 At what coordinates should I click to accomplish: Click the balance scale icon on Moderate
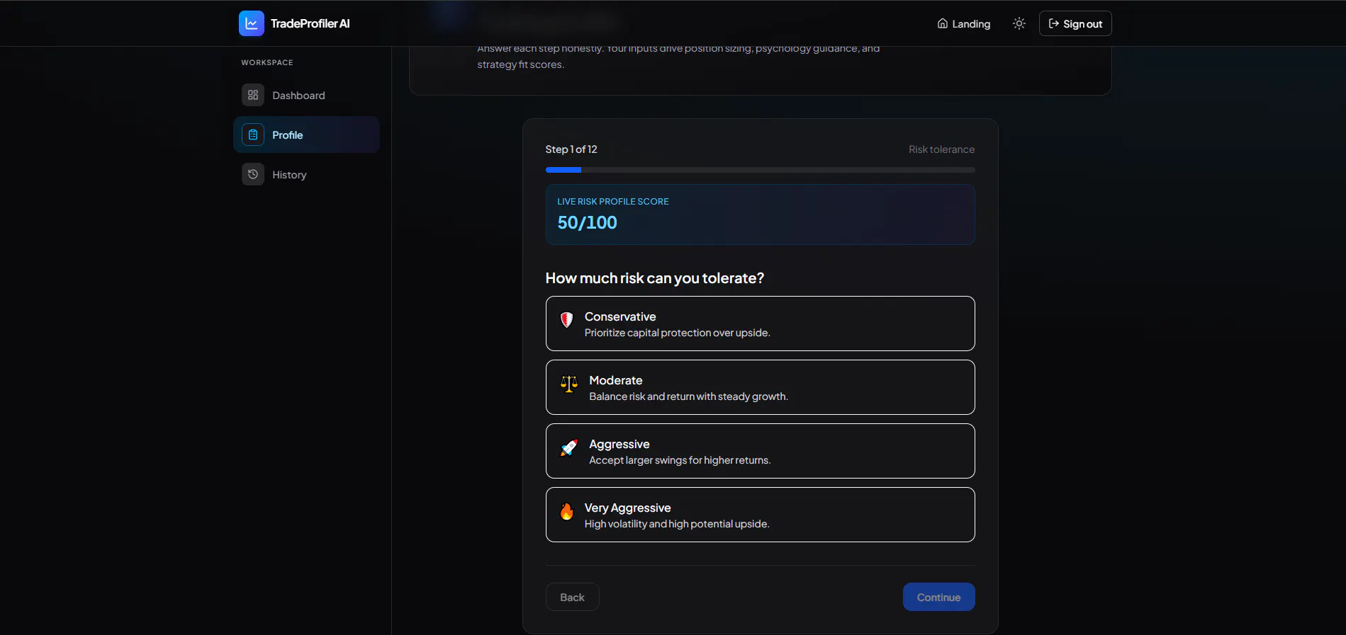[x=568, y=384]
